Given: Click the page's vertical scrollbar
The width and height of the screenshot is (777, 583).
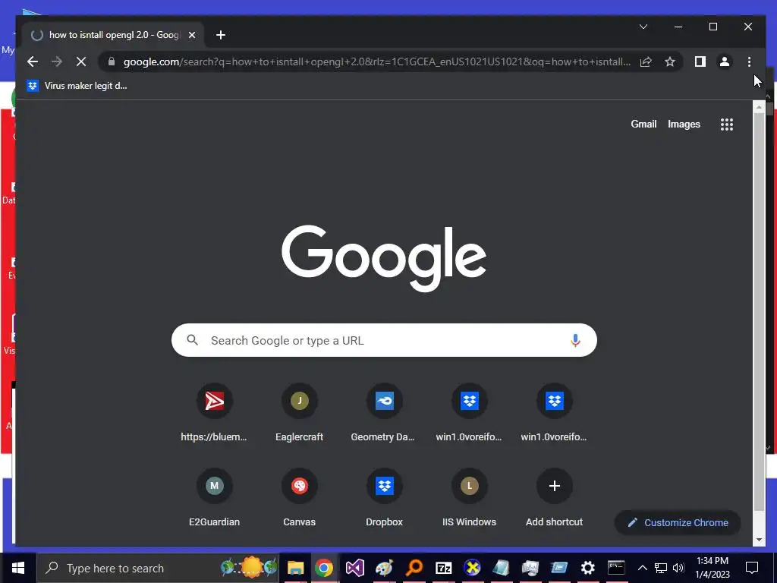Looking at the screenshot, I should tap(759, 311).
